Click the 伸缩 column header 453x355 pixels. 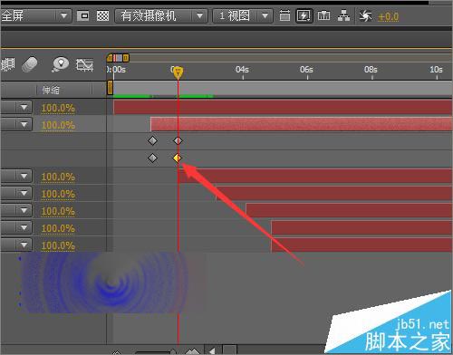click(51, 90)
